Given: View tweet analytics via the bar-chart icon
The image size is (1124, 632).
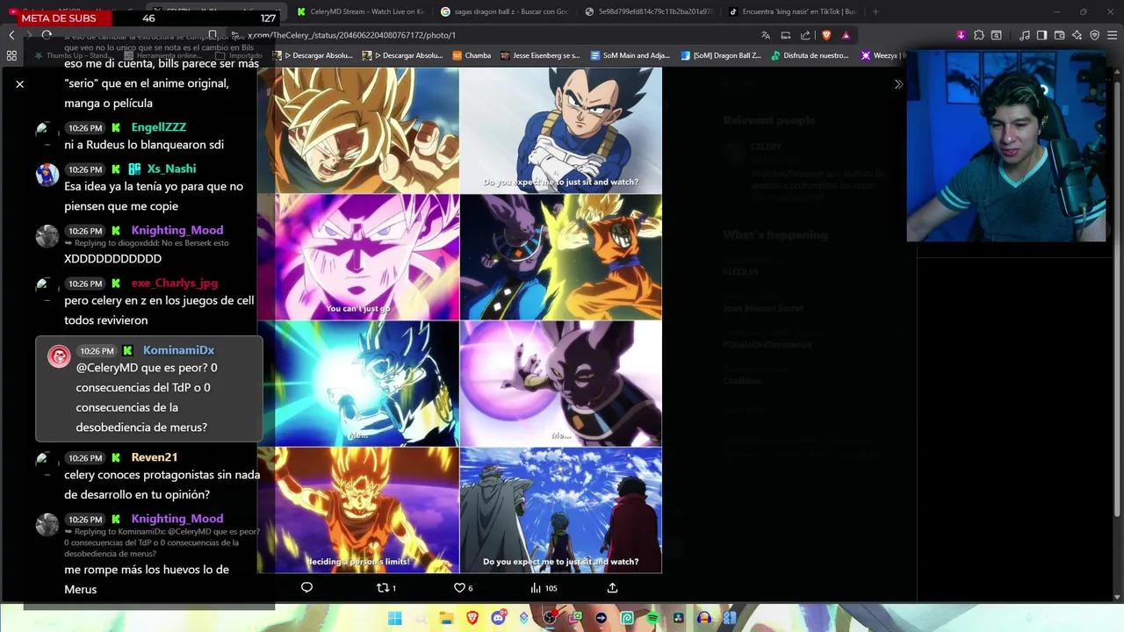Looking at the screenshot, I should point(537,588).
